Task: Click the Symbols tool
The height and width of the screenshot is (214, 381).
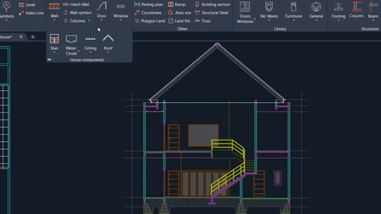Action: [x=6, y=10]
